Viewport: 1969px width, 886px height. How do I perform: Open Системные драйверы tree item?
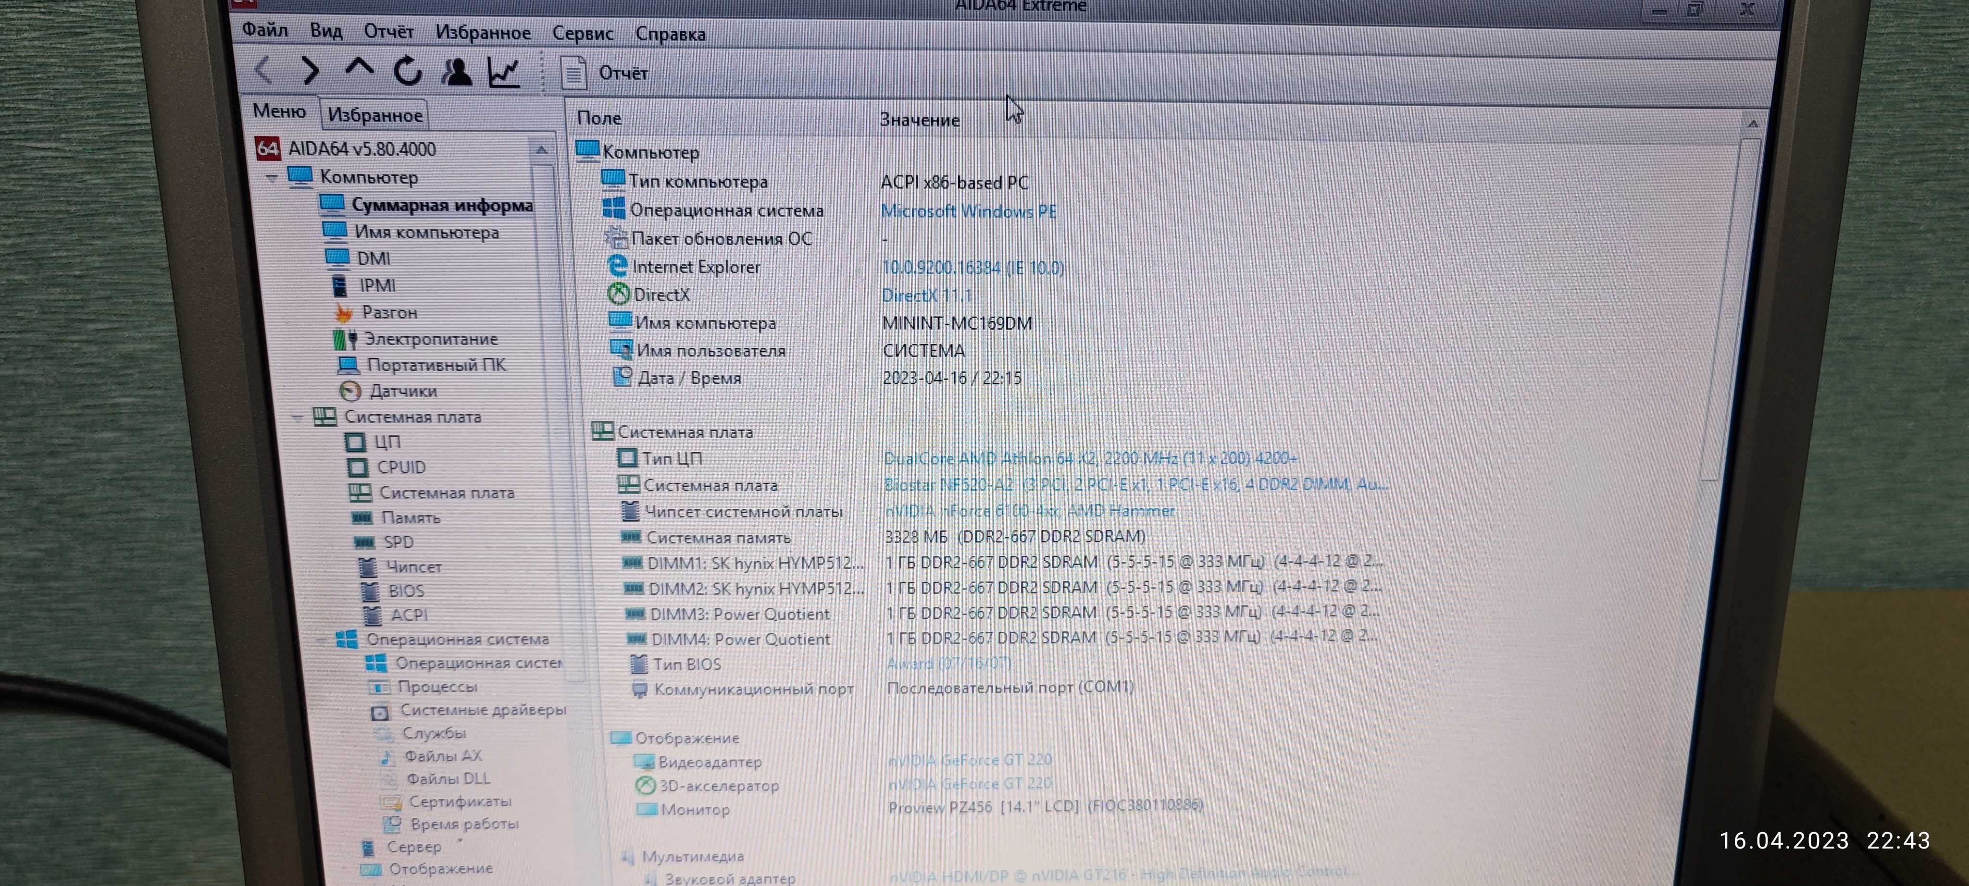(468, 710)
